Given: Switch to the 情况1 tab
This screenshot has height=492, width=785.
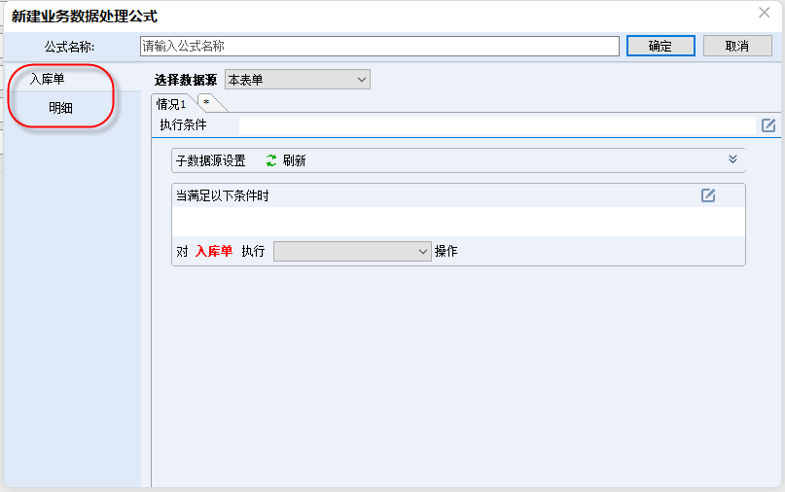Looking at the screenshot, I should point(171,104).
